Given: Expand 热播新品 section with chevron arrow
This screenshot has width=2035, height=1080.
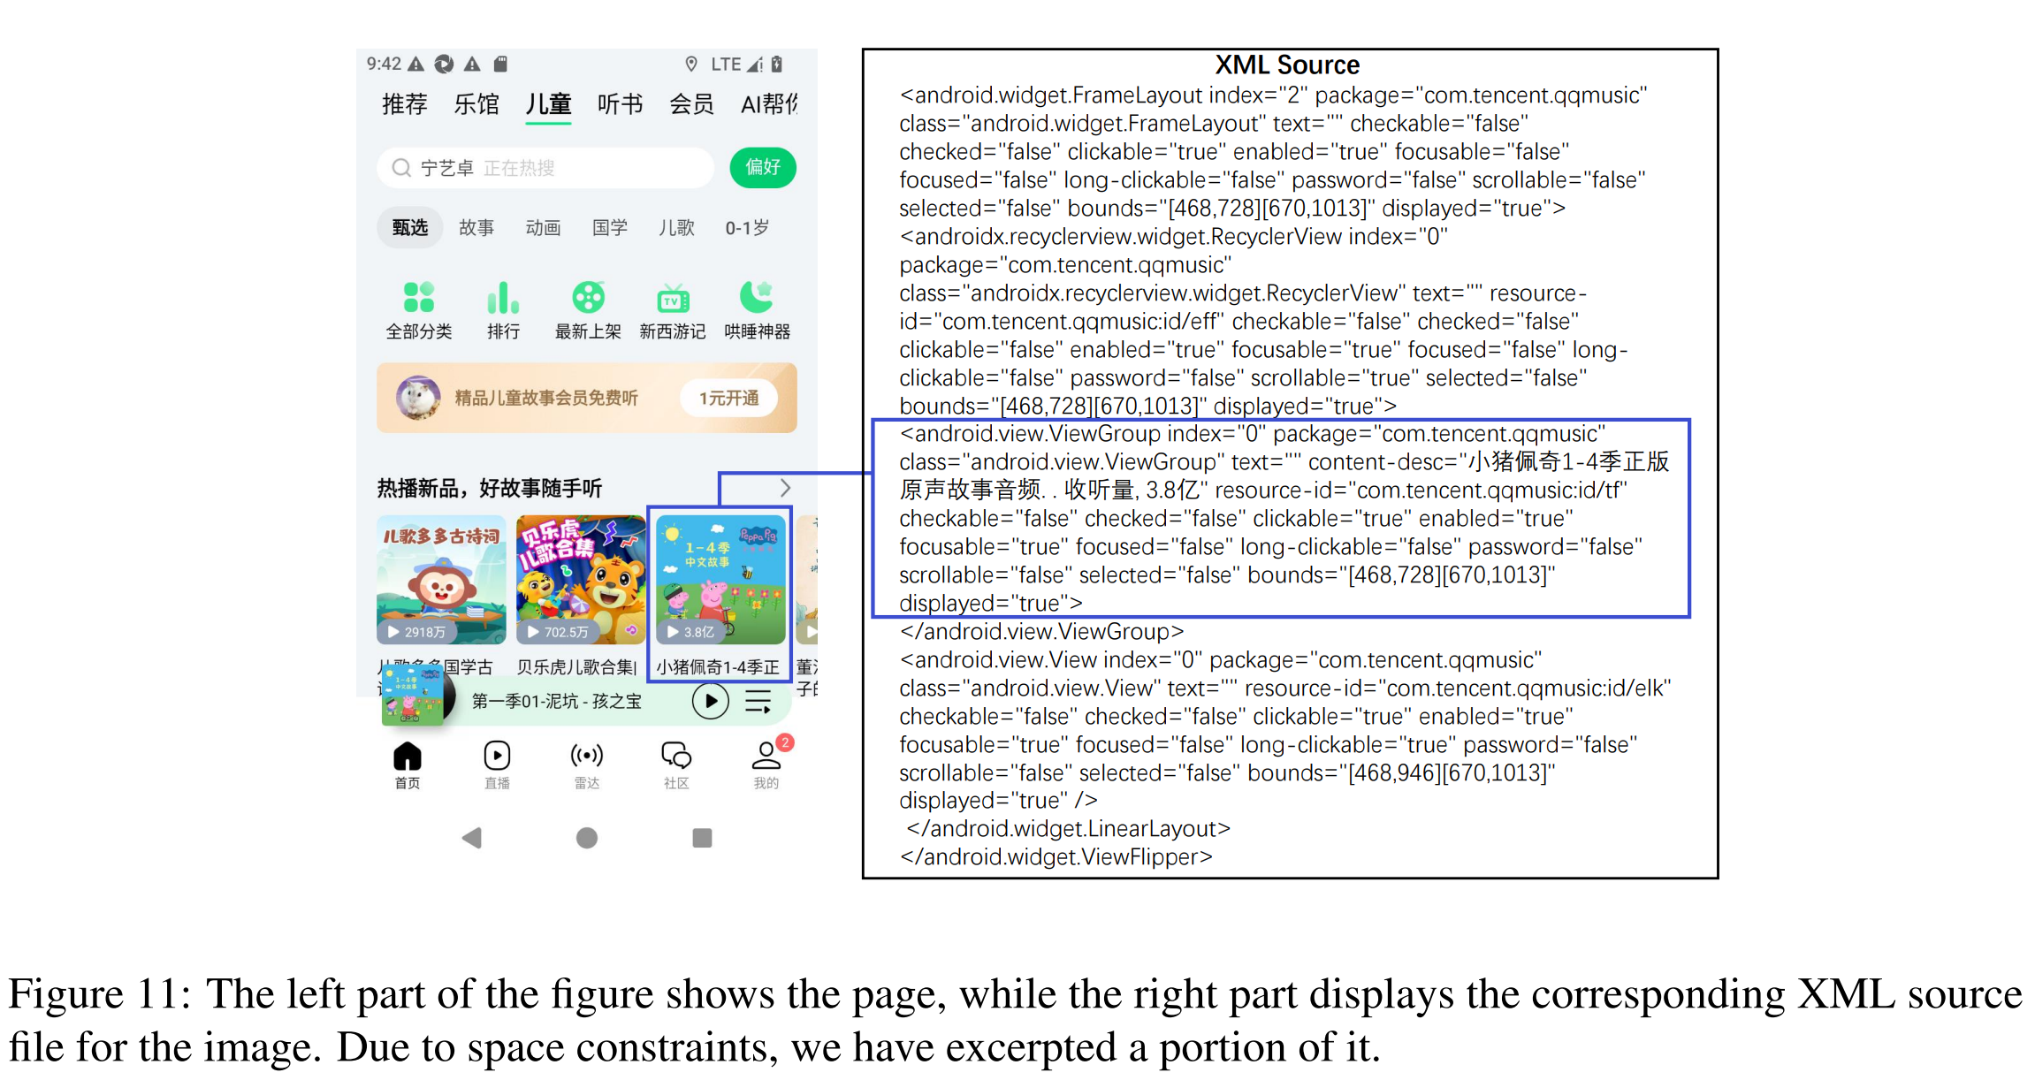Looking at the screenshot, I should (x=785, y=488).
